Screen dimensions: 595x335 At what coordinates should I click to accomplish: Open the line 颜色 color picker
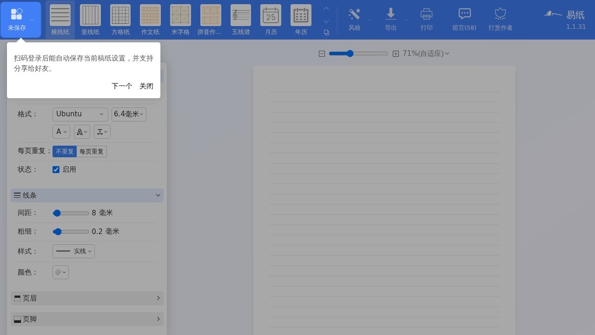60,272
